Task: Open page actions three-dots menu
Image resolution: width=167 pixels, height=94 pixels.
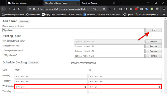Action: point(90,9)
